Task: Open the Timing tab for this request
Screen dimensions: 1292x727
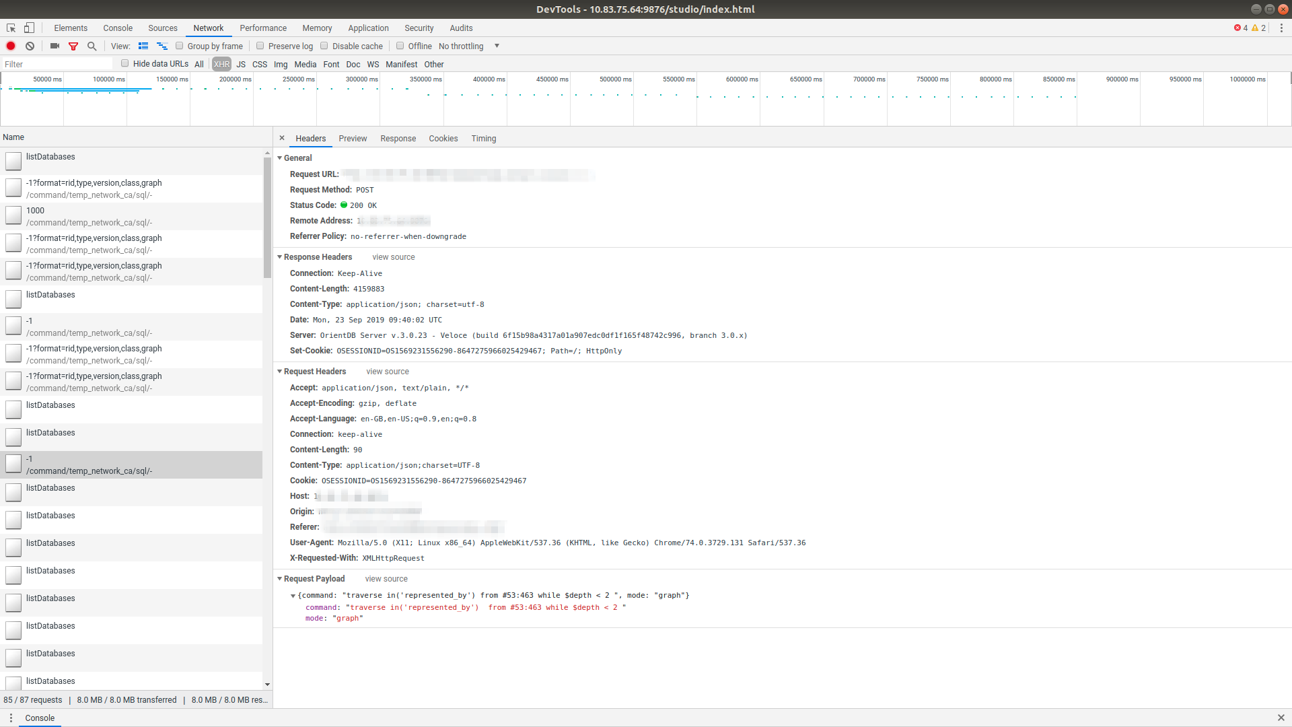Action: (x=483, y=138)
